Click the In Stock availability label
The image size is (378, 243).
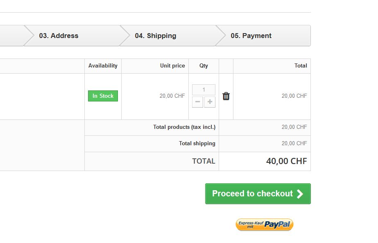point(103,96)
